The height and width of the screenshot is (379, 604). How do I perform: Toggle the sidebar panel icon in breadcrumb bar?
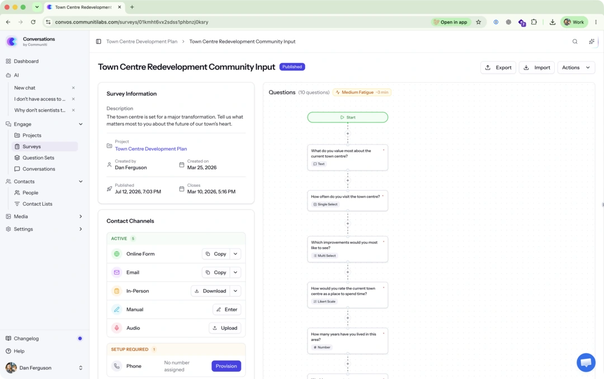98,41
